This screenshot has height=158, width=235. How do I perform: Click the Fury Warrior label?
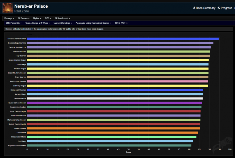point(21,56)
